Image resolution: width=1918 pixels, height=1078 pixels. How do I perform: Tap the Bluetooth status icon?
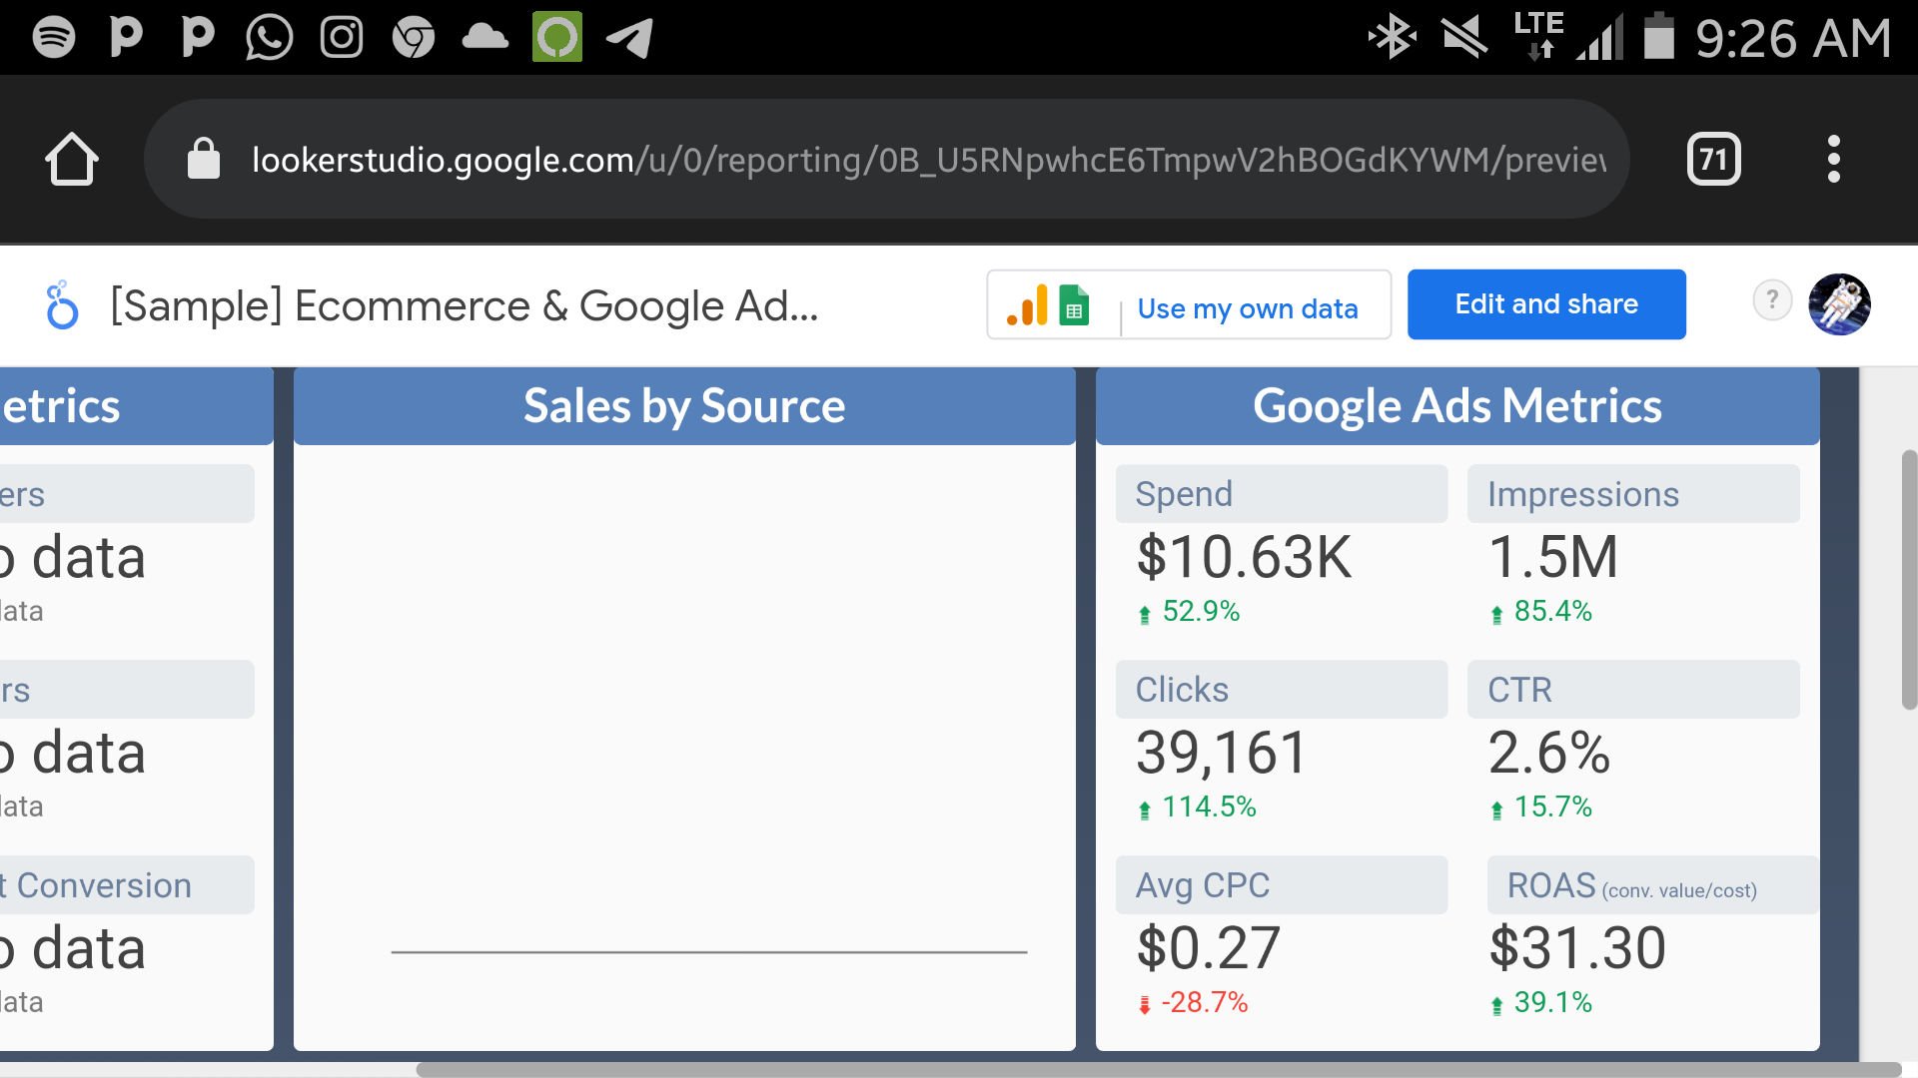[x=1392, y=38]
